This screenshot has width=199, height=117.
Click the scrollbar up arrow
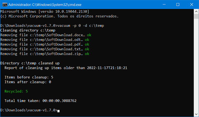click(x=196, y=12)
